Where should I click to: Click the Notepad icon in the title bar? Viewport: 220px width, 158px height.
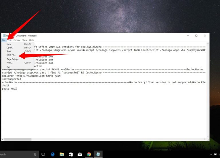click(4, 36)
